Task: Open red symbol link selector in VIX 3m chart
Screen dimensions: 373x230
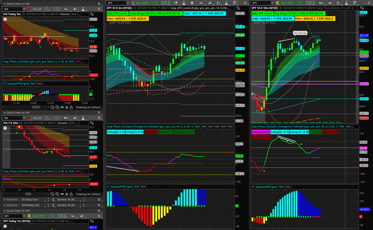Action: pos(29,9)
